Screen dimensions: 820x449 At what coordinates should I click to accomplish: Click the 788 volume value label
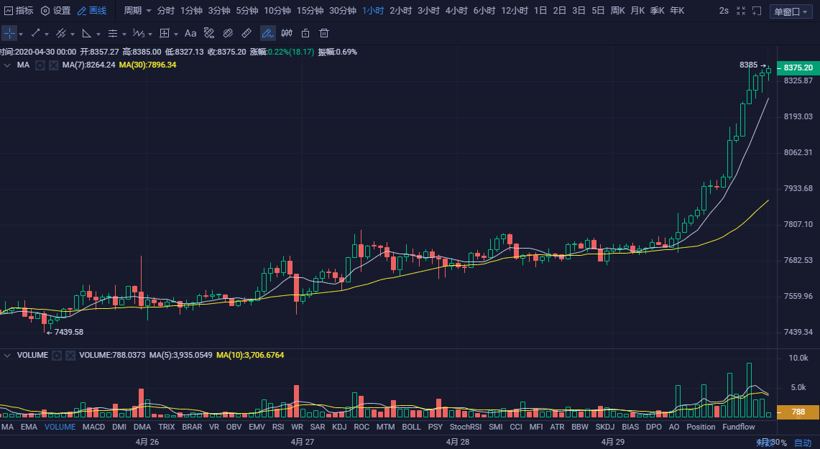click(x=798, y=412)
